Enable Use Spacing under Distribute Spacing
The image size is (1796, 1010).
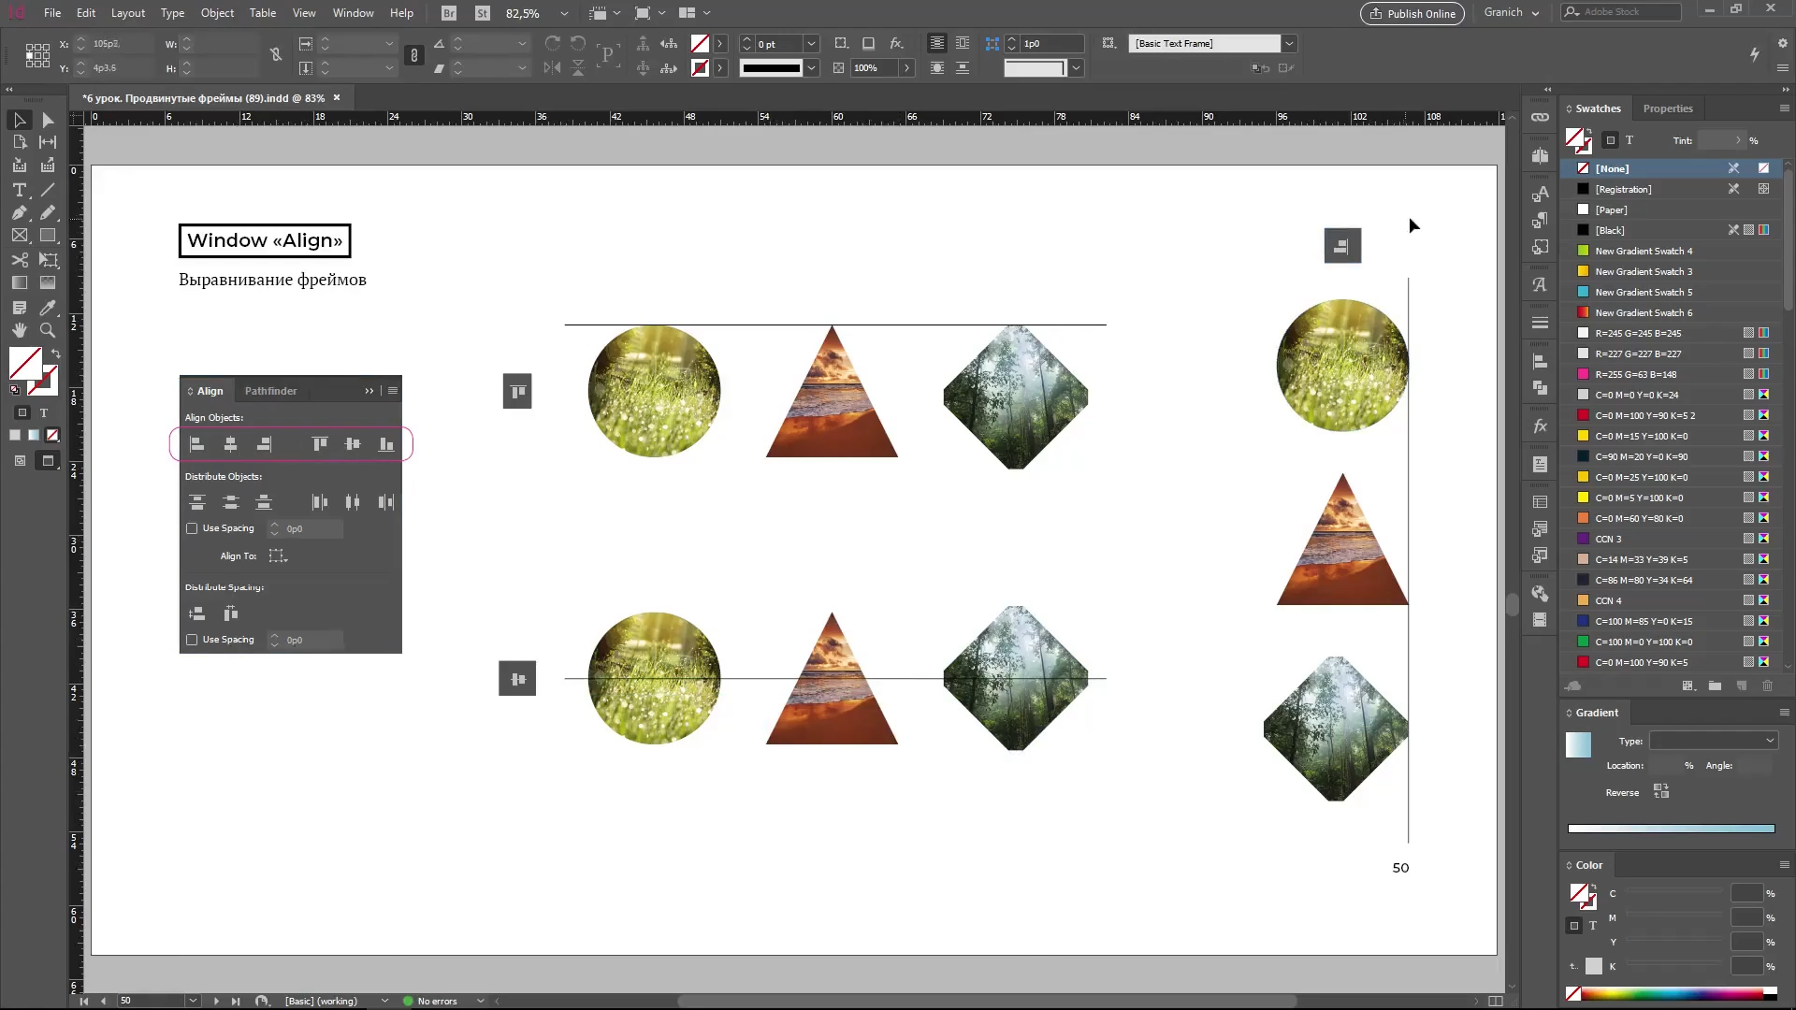[192, 640]
